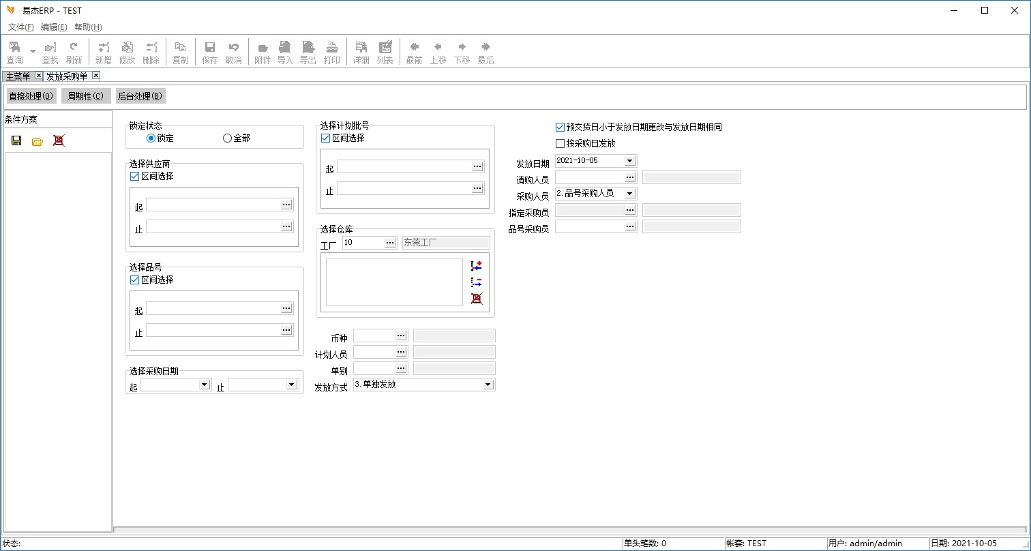The image size is (1031, 551).
Task: Click the add warehouse icon beside the list
Action: (x=477, y=265)
